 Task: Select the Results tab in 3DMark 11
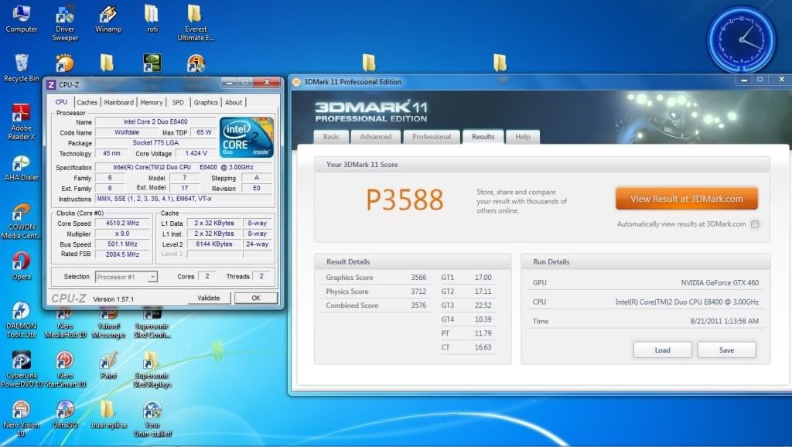click(483, 137)
